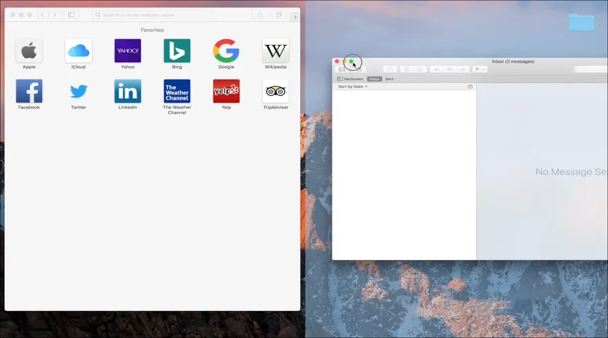The image size is (608, 338).
Task: Click the filter icon in message list
Action: (x=470, y=87)
